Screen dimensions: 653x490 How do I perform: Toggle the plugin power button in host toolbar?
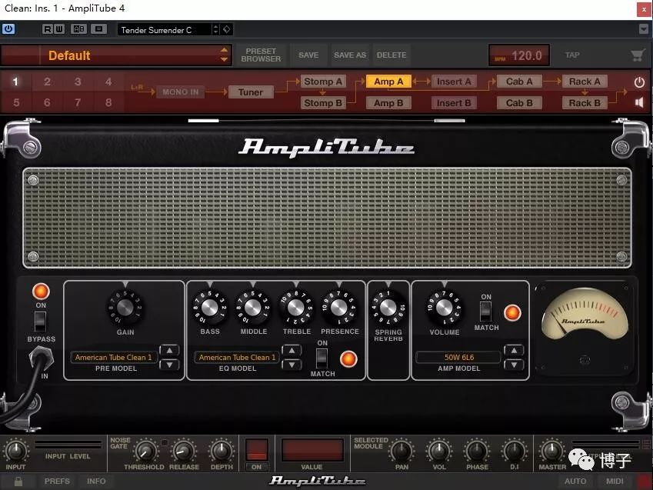point(8,29)
